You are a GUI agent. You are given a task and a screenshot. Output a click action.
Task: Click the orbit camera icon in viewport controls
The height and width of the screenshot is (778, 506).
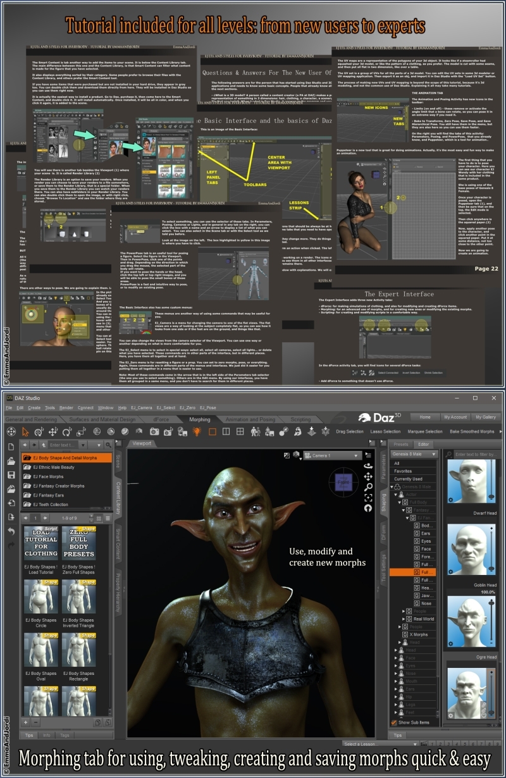click(x=368, y=466)
